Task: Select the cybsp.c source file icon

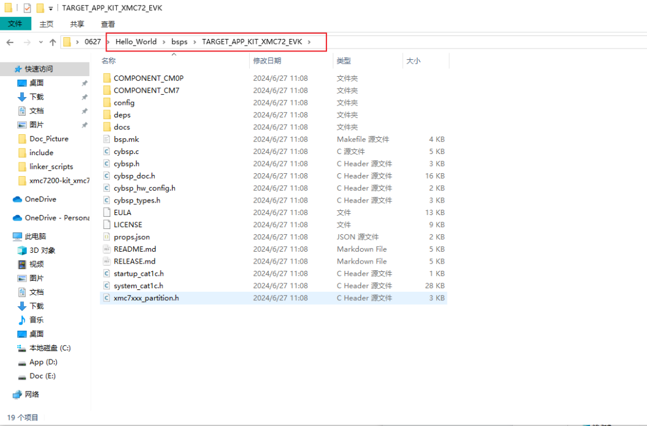Action: (x=107, y=152)
